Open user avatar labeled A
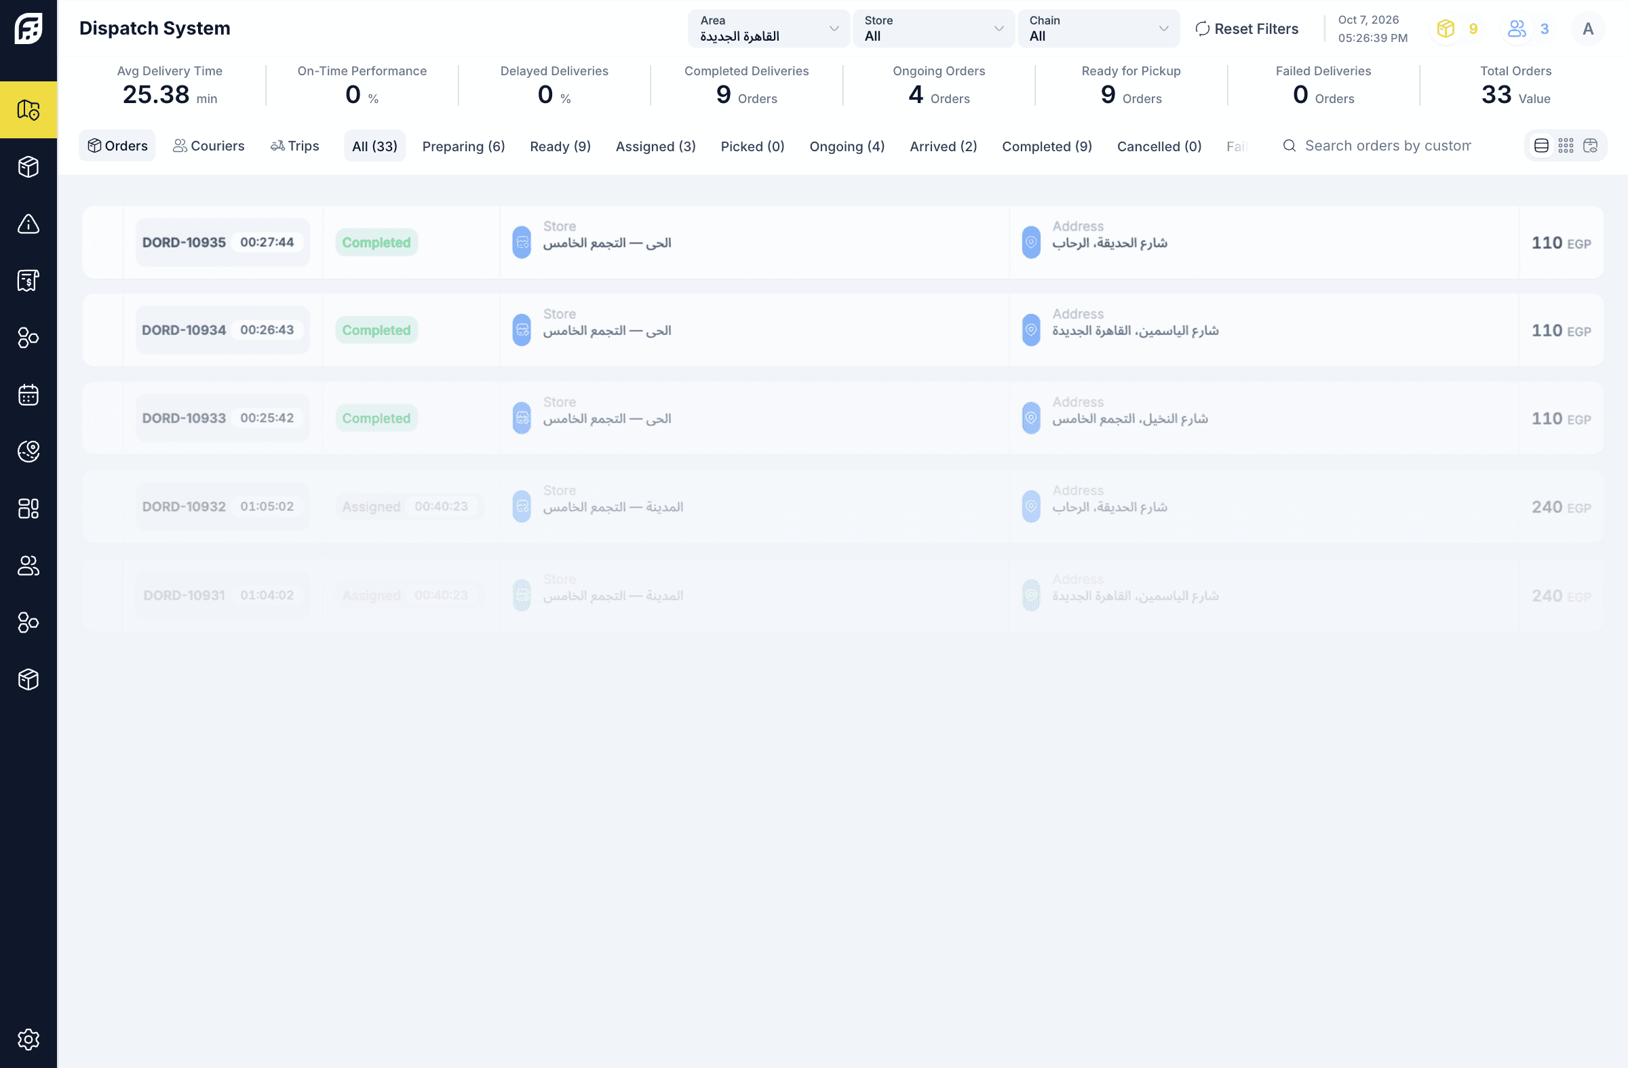Image resolution: width=1628 pixels, height=1068 pixels. pos(1588,28)
